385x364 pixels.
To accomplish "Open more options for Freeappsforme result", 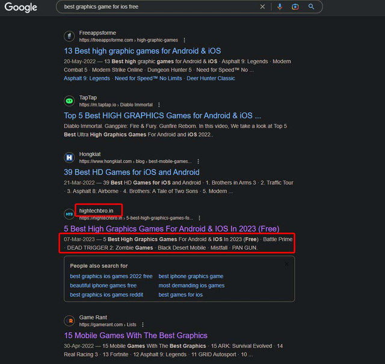I will click(x=185, y=40).
